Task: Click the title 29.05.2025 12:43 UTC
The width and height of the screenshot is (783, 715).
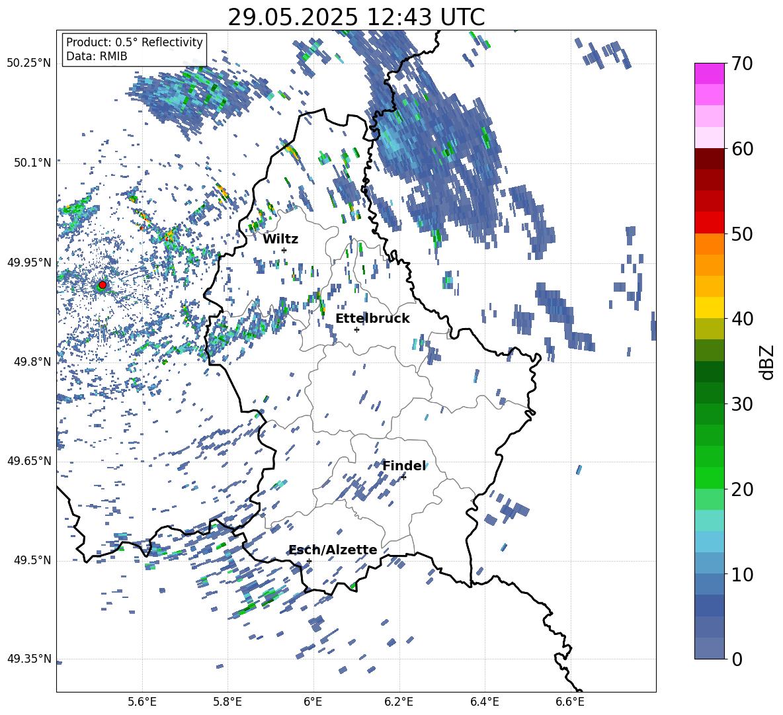Action: click(356, 17)
